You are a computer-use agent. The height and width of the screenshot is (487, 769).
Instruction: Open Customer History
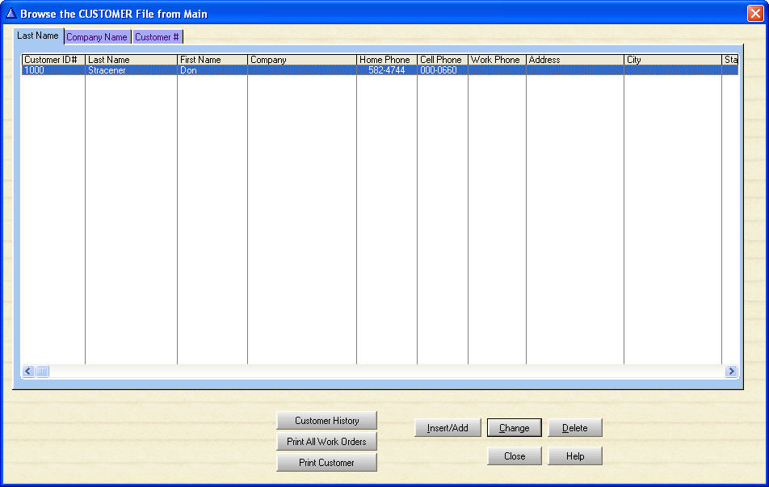tap(326, 421)
